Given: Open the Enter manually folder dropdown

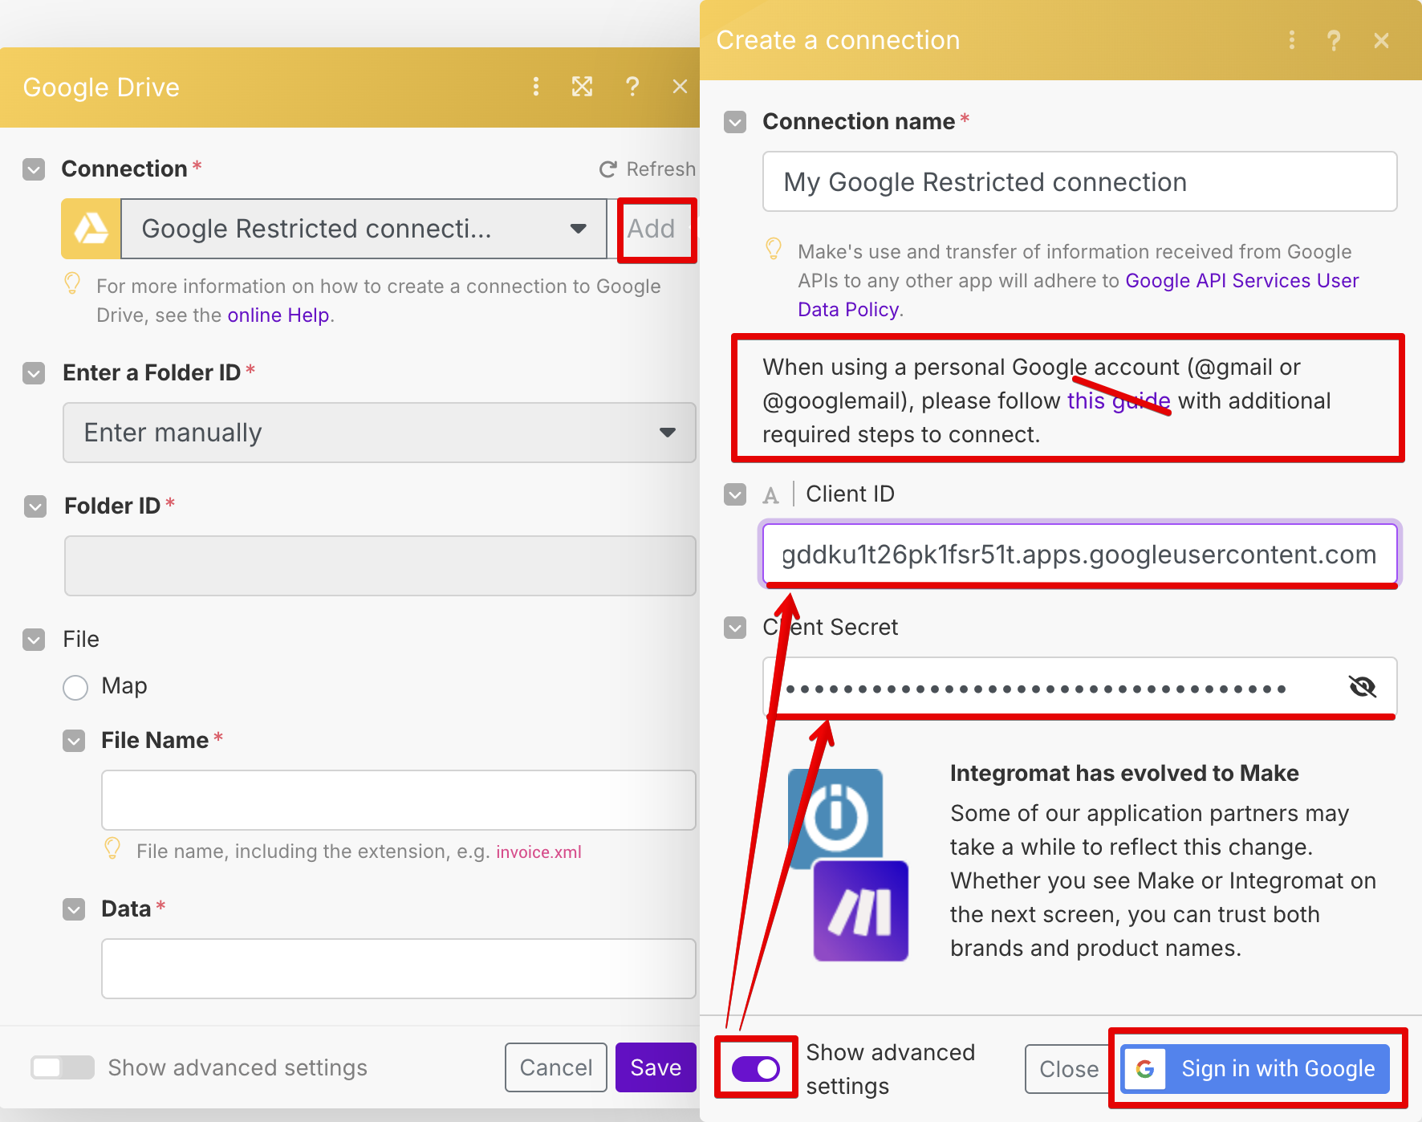Looking at the screenshot, I should click(379, 433).
